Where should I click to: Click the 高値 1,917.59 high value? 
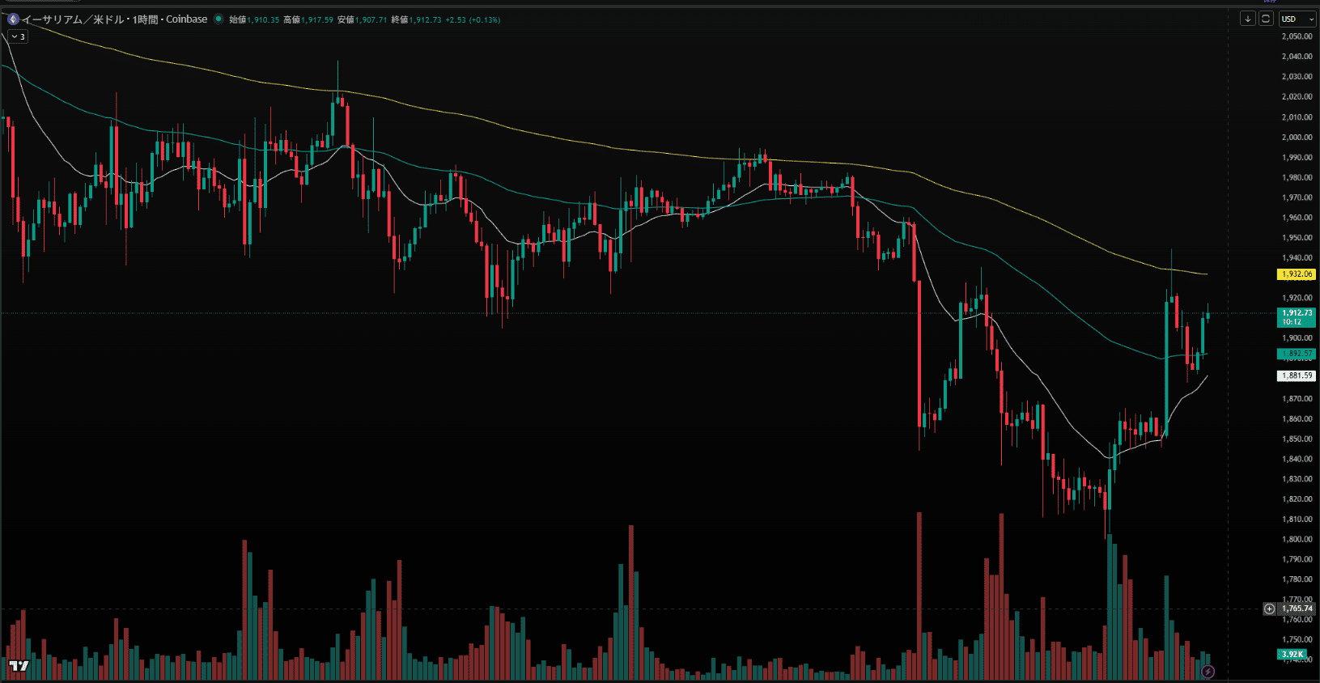point(308,19)
